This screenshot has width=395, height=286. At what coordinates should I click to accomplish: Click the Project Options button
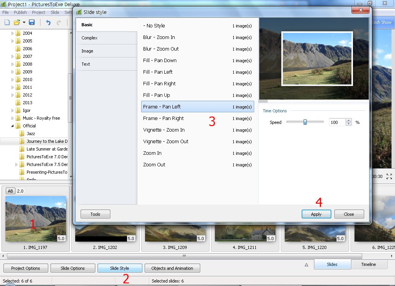click(x=26, y=268)
